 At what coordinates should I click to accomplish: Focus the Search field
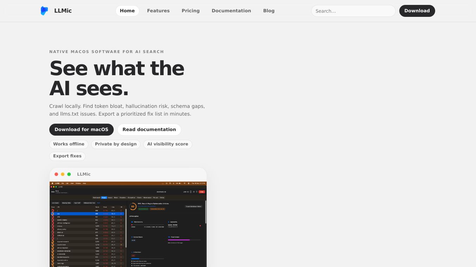tap(353, 11)
